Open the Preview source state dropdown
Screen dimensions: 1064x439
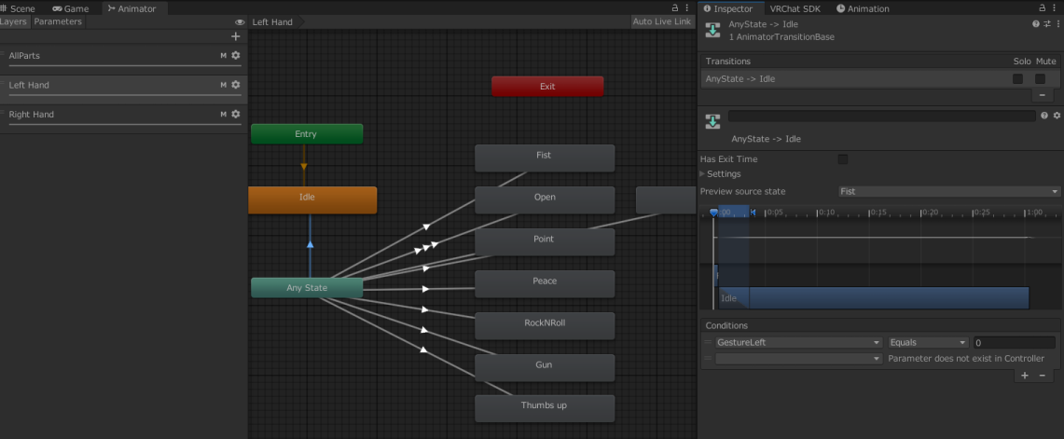948,191
